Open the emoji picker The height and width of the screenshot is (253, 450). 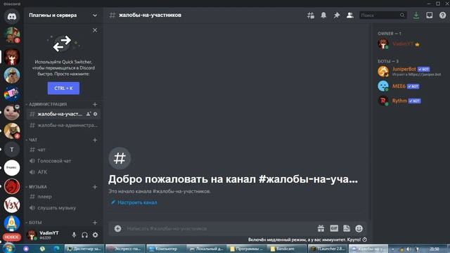pyautogui.click(x=359, y=228)
